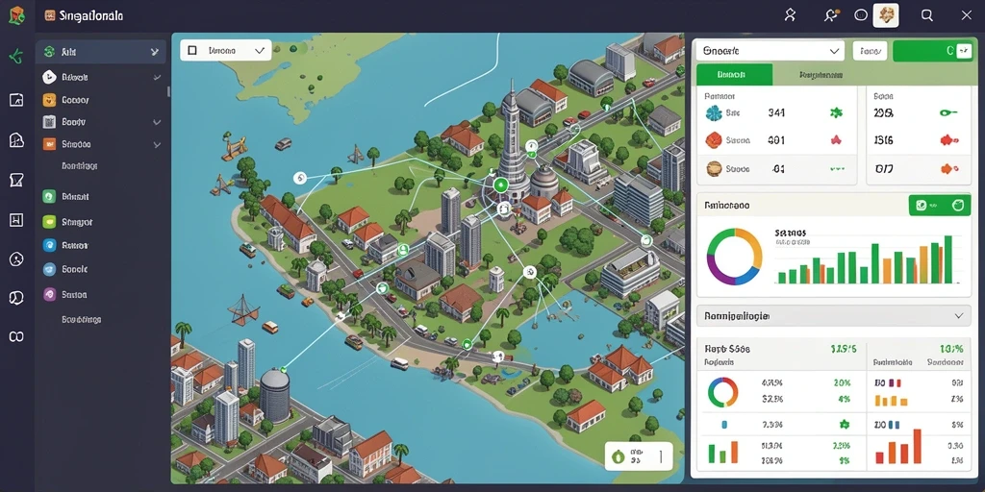Image resolution: width=985 pixels, height=492 pixels.
Task: Open the speech bubble icon in left rail
Action: coord(16,298)
